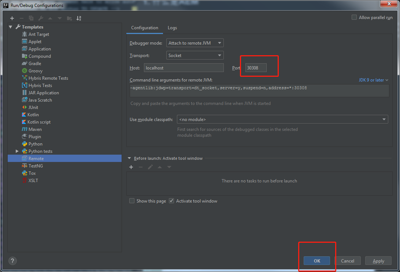This screenshot has width=400, height=272.
Task: Click the Copy Configuration icon
Action: click(x=31, y=18)
